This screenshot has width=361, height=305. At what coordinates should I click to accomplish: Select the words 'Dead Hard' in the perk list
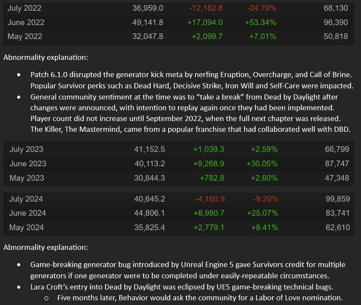pos(151,86)
